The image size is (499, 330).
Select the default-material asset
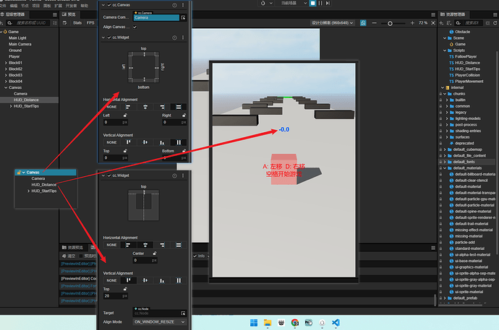pyautogui.click(x=467, y=187)
